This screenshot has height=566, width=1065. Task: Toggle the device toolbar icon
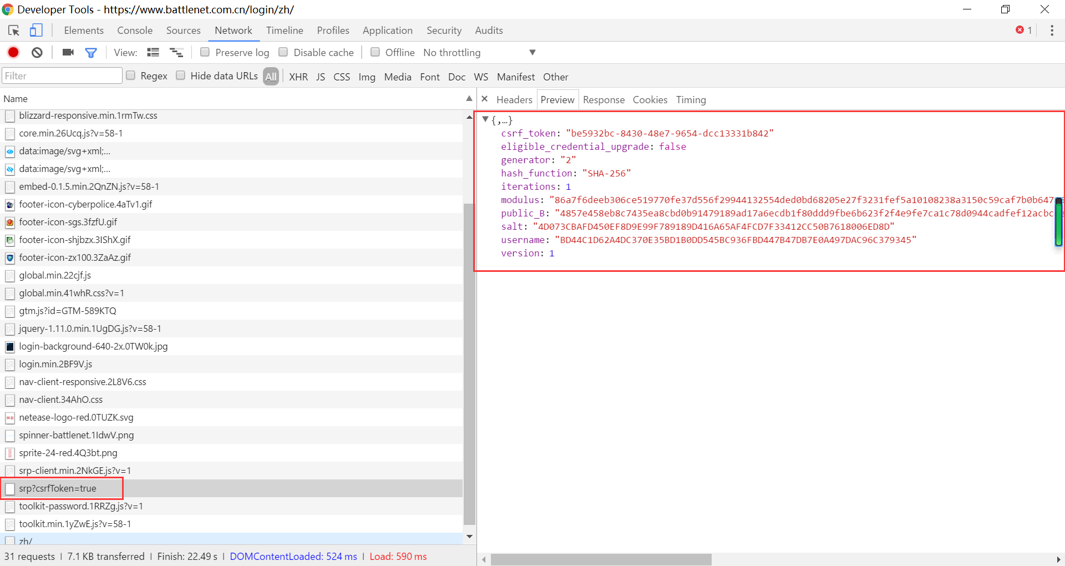[x=36, y=31]
